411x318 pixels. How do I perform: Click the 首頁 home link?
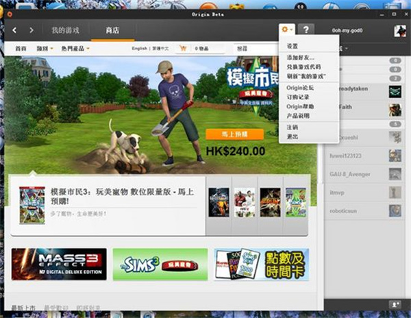coord(21,49)
